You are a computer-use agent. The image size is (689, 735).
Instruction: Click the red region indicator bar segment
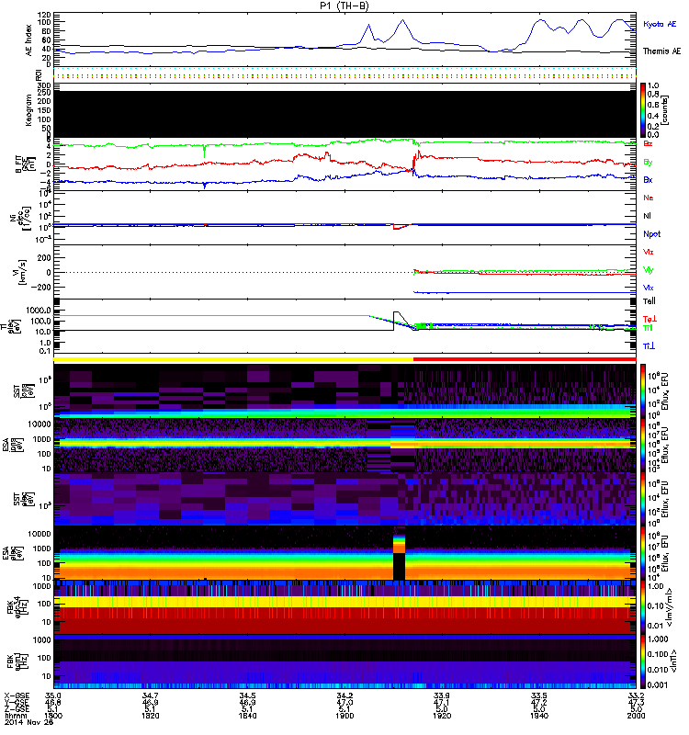point(525,358)
